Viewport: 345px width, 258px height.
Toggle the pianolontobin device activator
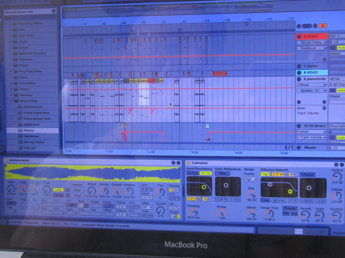6,161
